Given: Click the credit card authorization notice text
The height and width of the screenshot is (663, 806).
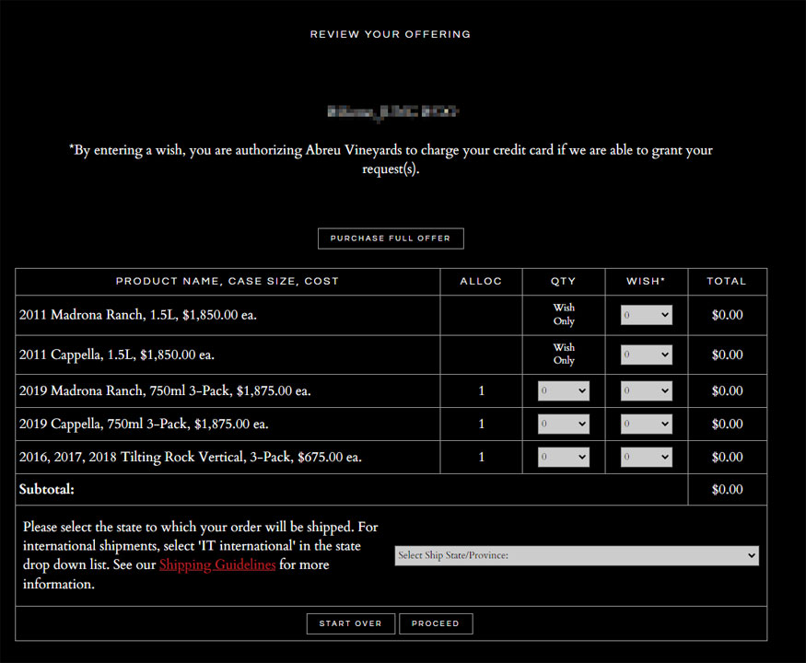Looking at the screenshot, I should point(391,159).
